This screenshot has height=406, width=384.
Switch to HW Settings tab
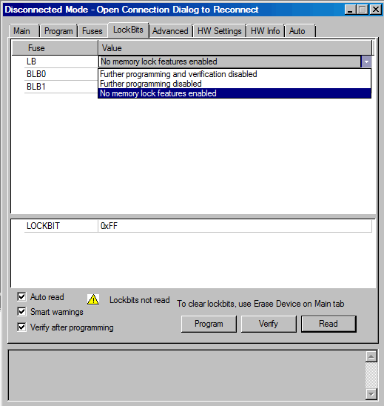(x=220, y=31)
